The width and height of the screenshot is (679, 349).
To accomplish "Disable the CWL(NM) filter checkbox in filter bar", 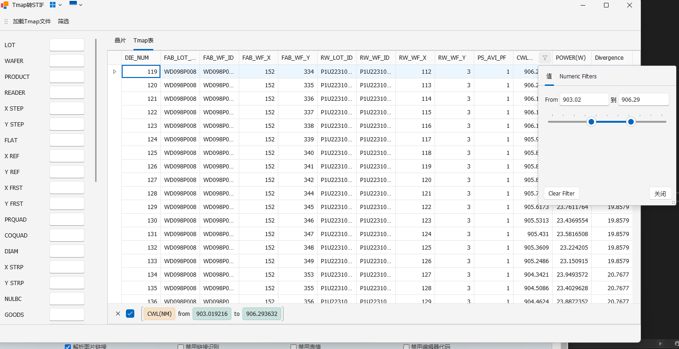I will click(x=130, y=314).
